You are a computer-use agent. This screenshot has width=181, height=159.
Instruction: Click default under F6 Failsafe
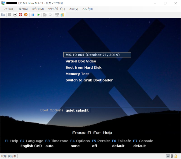[118, 146]
